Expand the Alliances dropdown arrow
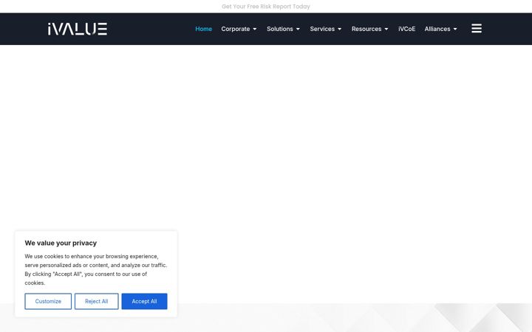The width and height of the screenshot is (532, 332). pyautogui.click(x=455, y=29)
